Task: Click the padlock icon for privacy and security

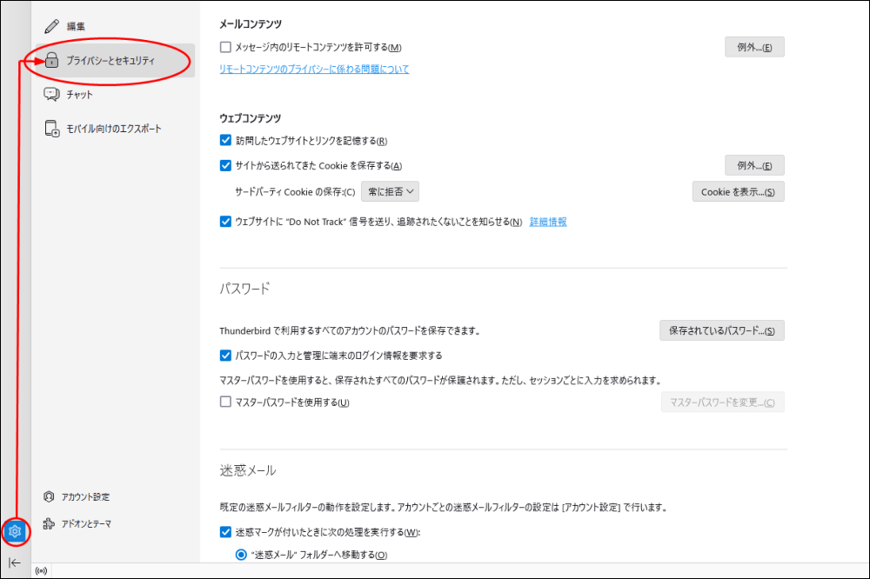Action: click(x=51, y=60)
